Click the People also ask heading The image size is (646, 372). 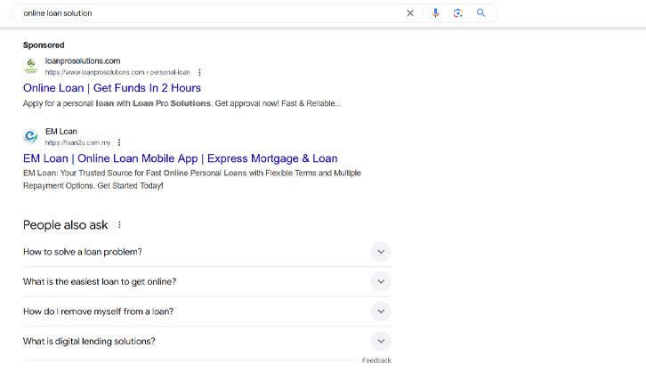pos(66,225)
